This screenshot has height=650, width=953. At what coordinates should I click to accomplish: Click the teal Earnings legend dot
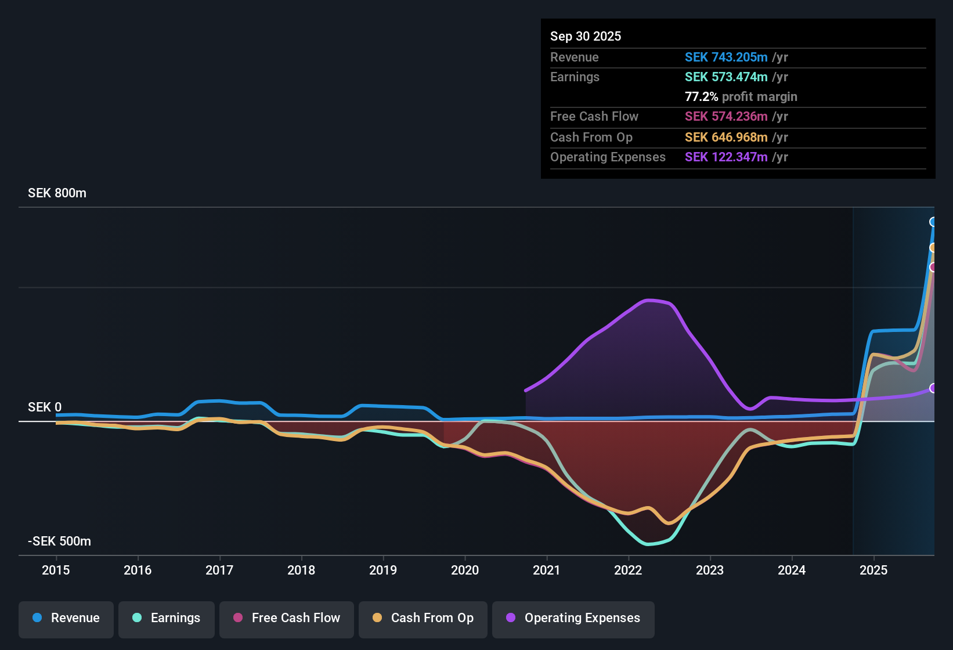[136, 618]
